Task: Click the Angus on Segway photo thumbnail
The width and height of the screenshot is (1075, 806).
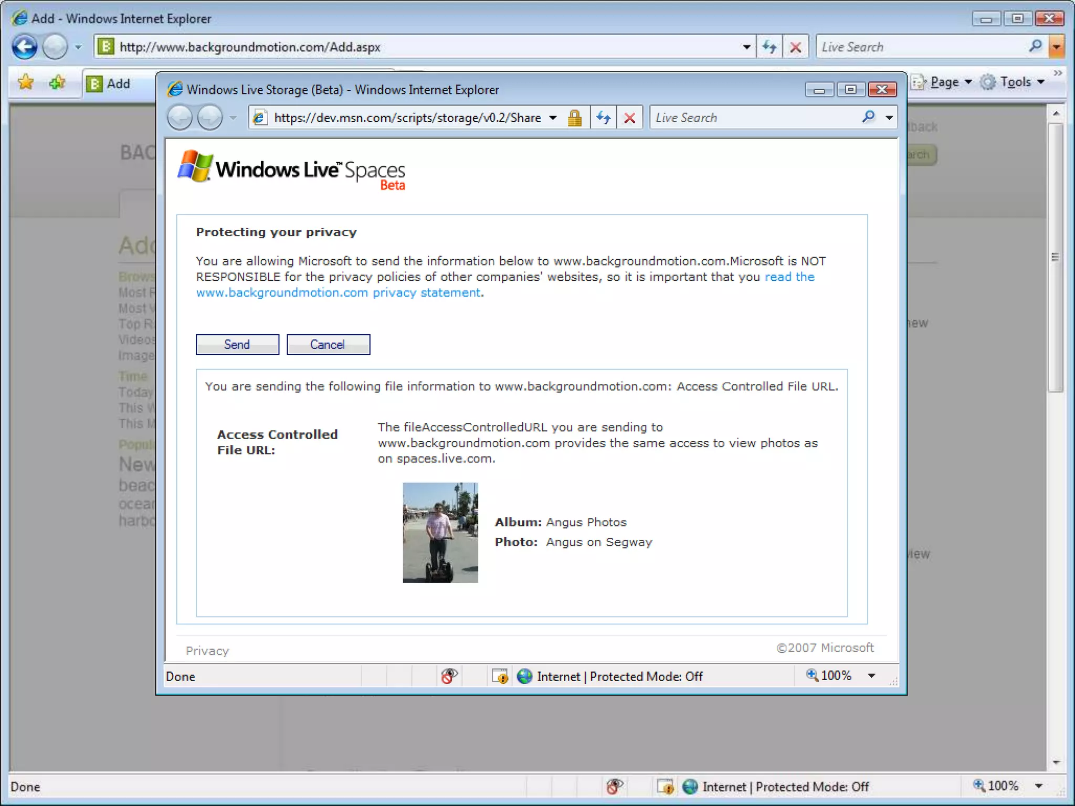Action: pyautogui.click(x=440, y=533)
